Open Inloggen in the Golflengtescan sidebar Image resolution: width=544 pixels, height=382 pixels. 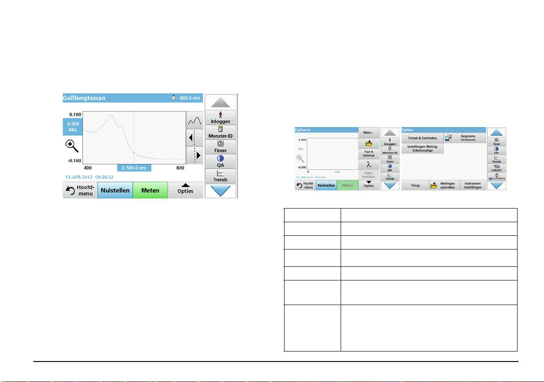click(220, 117)
